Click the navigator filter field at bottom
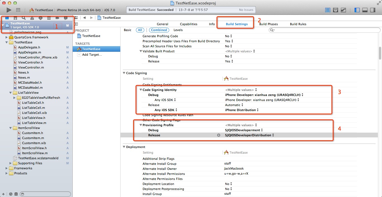The height and width of the screenshot is (197, 382). click(46, 194)
